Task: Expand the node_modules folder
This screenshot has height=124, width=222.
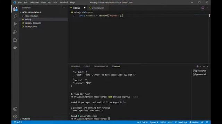Action: [31, 16]
